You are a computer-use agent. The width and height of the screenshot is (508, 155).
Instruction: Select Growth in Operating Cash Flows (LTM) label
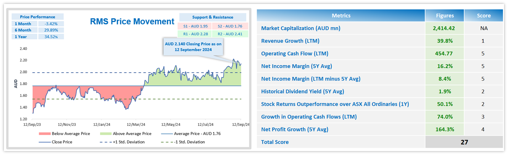pos(309,117)
